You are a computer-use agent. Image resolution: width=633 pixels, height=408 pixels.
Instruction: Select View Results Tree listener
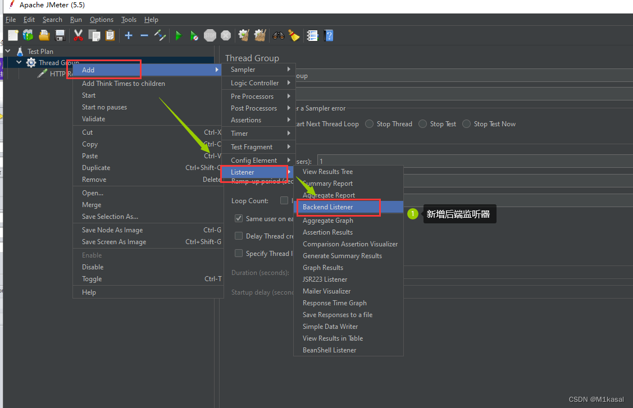click(x=348, y=172)
